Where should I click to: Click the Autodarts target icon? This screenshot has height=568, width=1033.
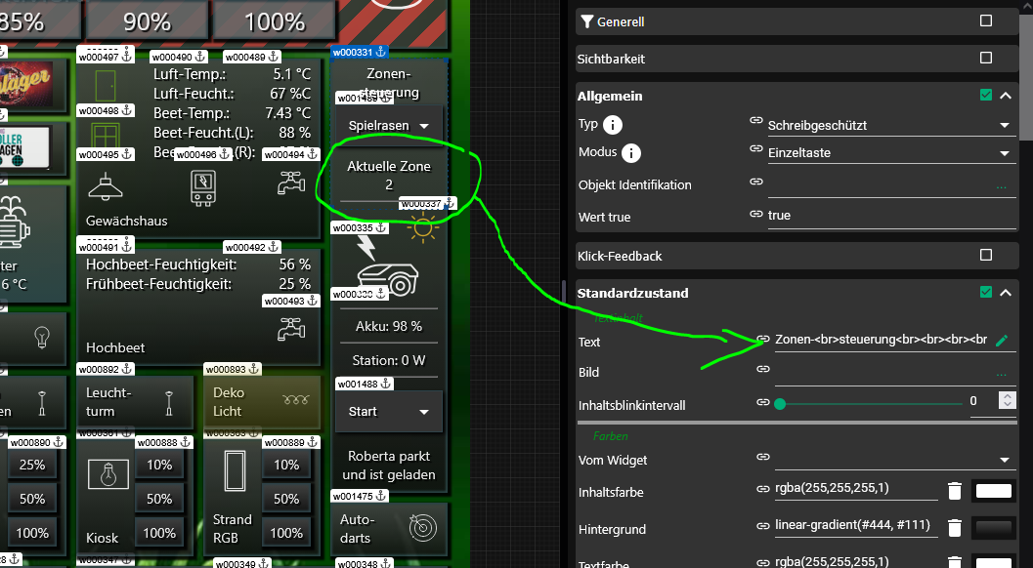click(423, 528)
